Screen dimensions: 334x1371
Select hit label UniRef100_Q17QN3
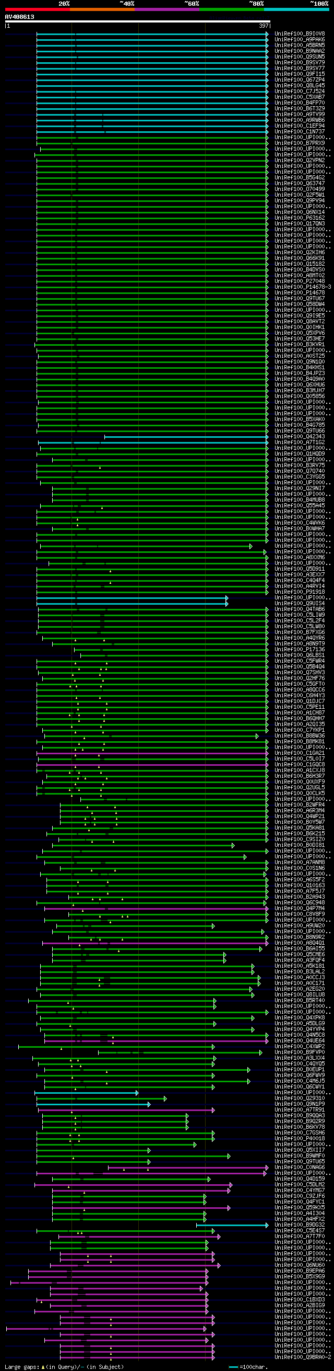click(300, 223)
